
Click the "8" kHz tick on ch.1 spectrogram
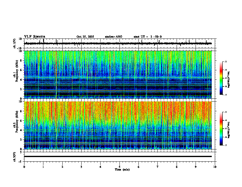[21, 61]
